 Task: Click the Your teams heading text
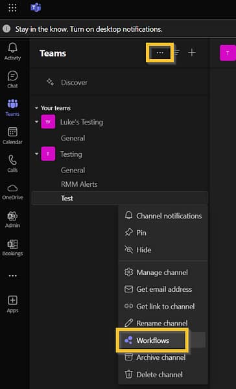56,108
